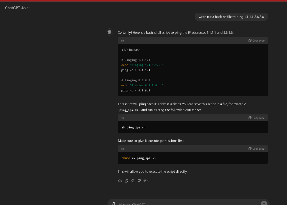Click the 'ping -c 4 1.1.1.1' code line
287x205 pixels.
[136, 70]
